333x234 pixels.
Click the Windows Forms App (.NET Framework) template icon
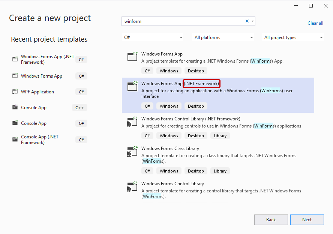click(x=132, y=86)
